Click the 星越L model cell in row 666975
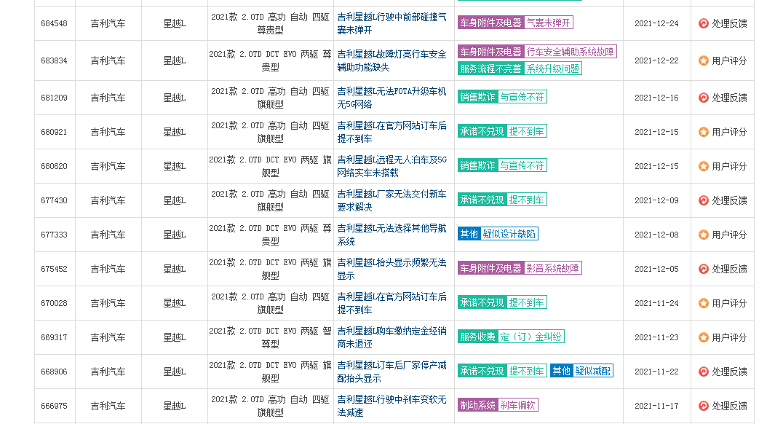 pos(174,406)
